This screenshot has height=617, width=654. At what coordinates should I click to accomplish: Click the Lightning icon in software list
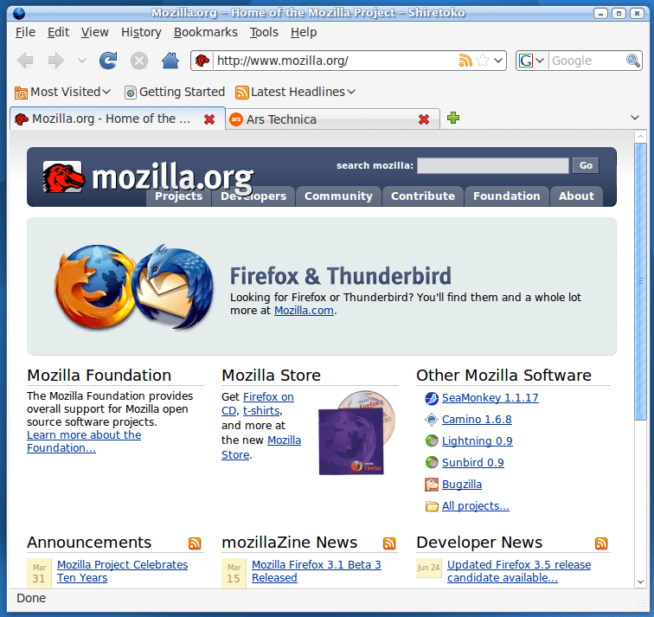[432, 440]
